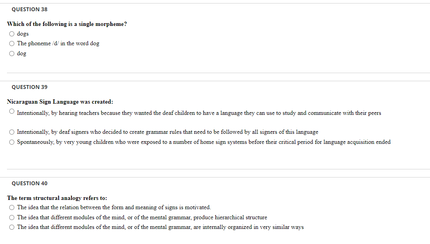Click the 'single morpheme' question text
Viewport: 430px width, 244px height.
(x=67, y=24)
